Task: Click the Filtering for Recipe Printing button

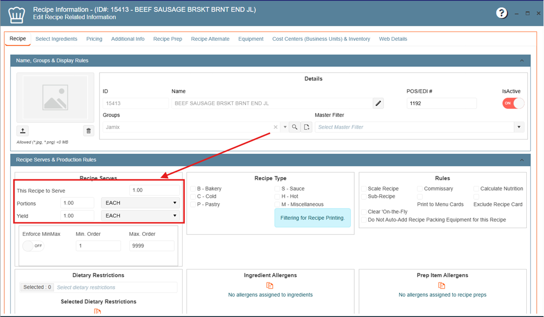Action: point(312,218)
